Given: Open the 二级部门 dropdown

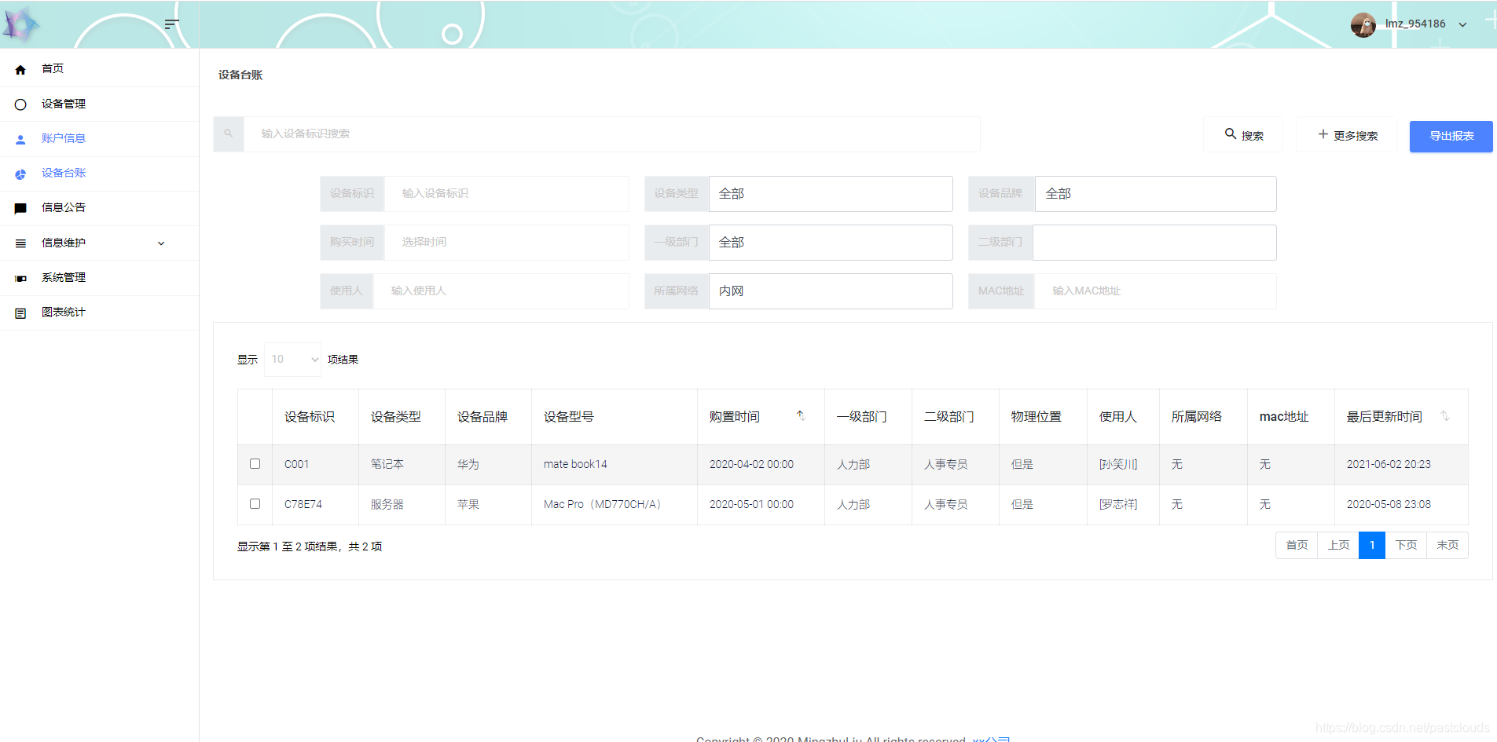Looking at the screenshot, I should pyautogui.click(x=1154, y=243).
